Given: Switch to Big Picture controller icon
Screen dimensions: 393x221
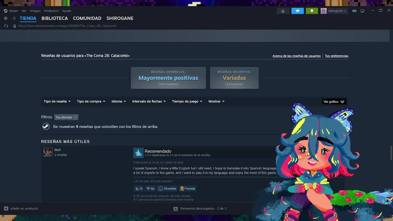Looking at the screenshot, I should 354,11.
